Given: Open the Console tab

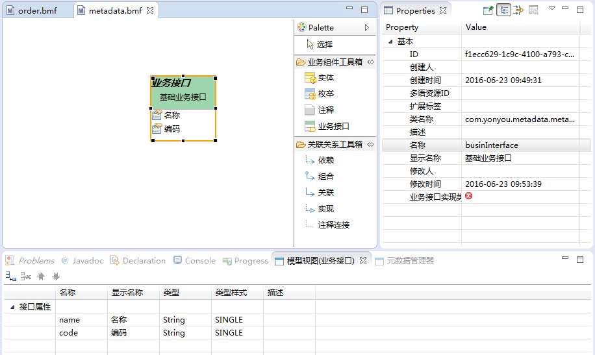Looking at the screenshot, I should 194,261.
